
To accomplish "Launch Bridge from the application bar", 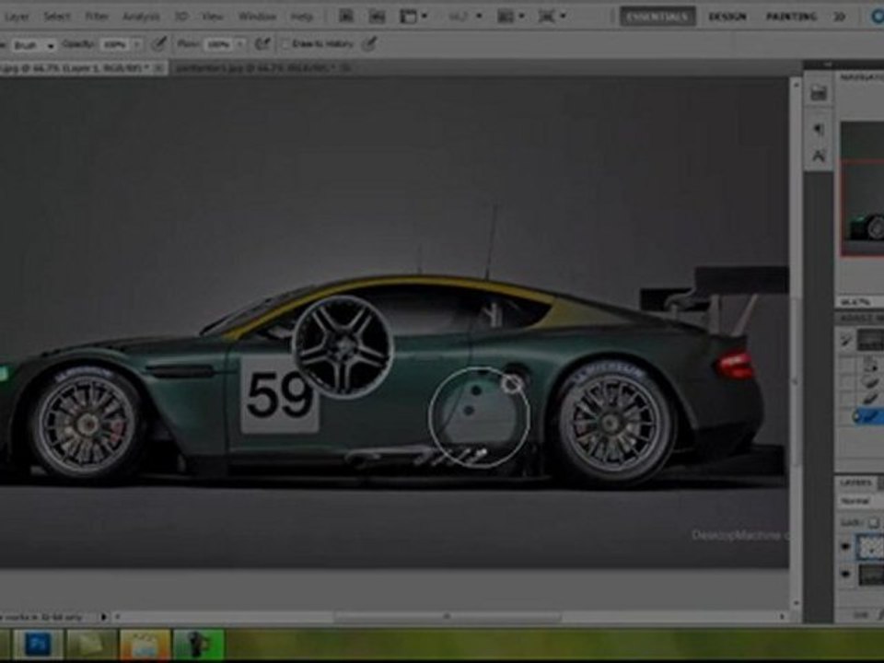I will tap(346, 17).
